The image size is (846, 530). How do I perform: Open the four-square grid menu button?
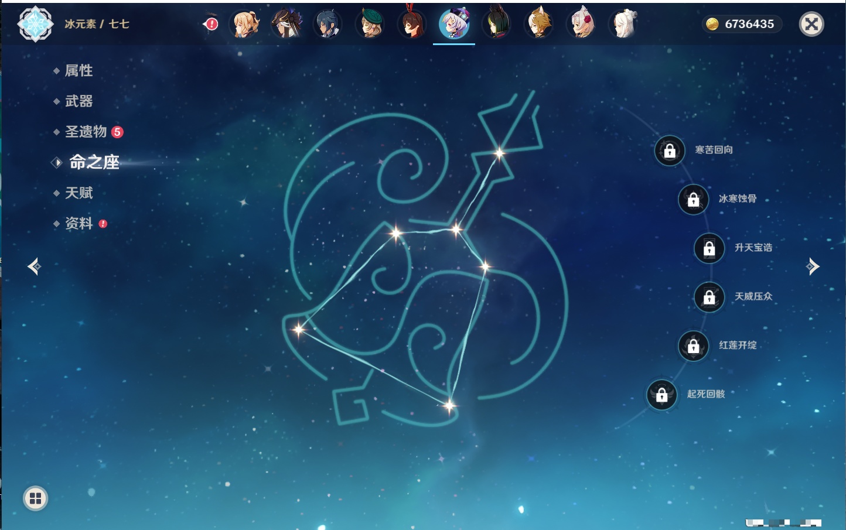tap(35, 498)
